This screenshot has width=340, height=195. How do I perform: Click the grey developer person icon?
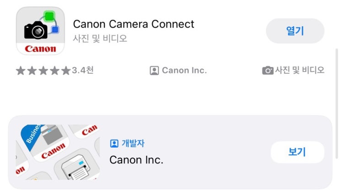(x=154, y=71)
